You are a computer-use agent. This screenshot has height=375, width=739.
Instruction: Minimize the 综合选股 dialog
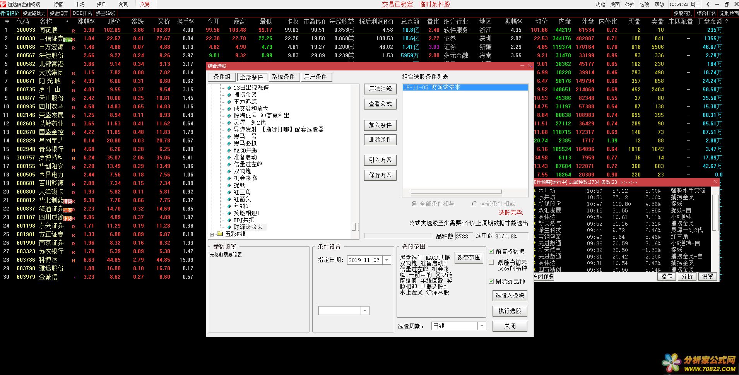coord(522,66)
